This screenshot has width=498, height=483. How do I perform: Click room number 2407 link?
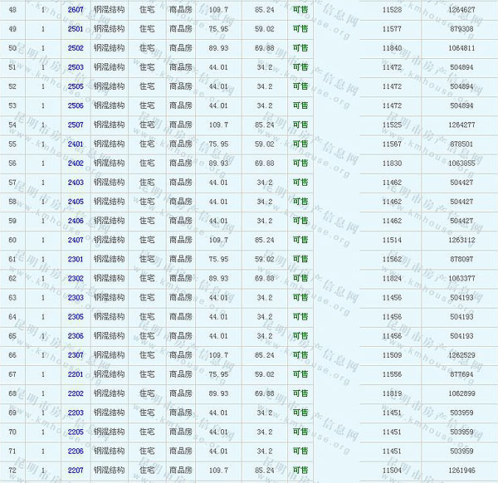pos(76,240)
